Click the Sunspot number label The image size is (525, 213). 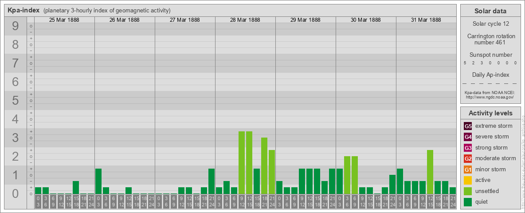[490, 55]
